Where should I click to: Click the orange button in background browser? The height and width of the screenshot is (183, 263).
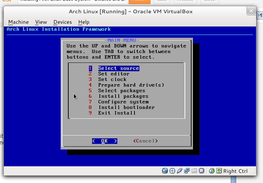coord(139,1)
